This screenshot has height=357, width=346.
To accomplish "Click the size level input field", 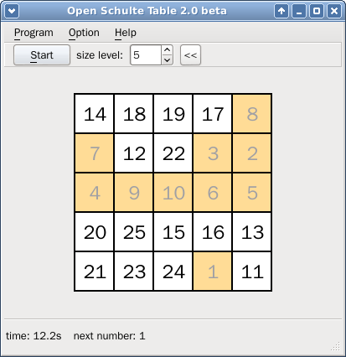I will [x=146, y=55].
